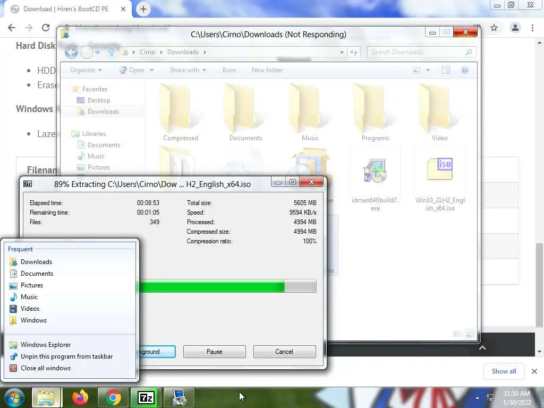Open Pictures from the jump list

tap(31, 285)
